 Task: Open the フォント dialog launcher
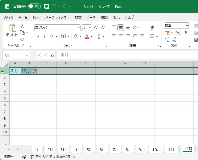106,46
